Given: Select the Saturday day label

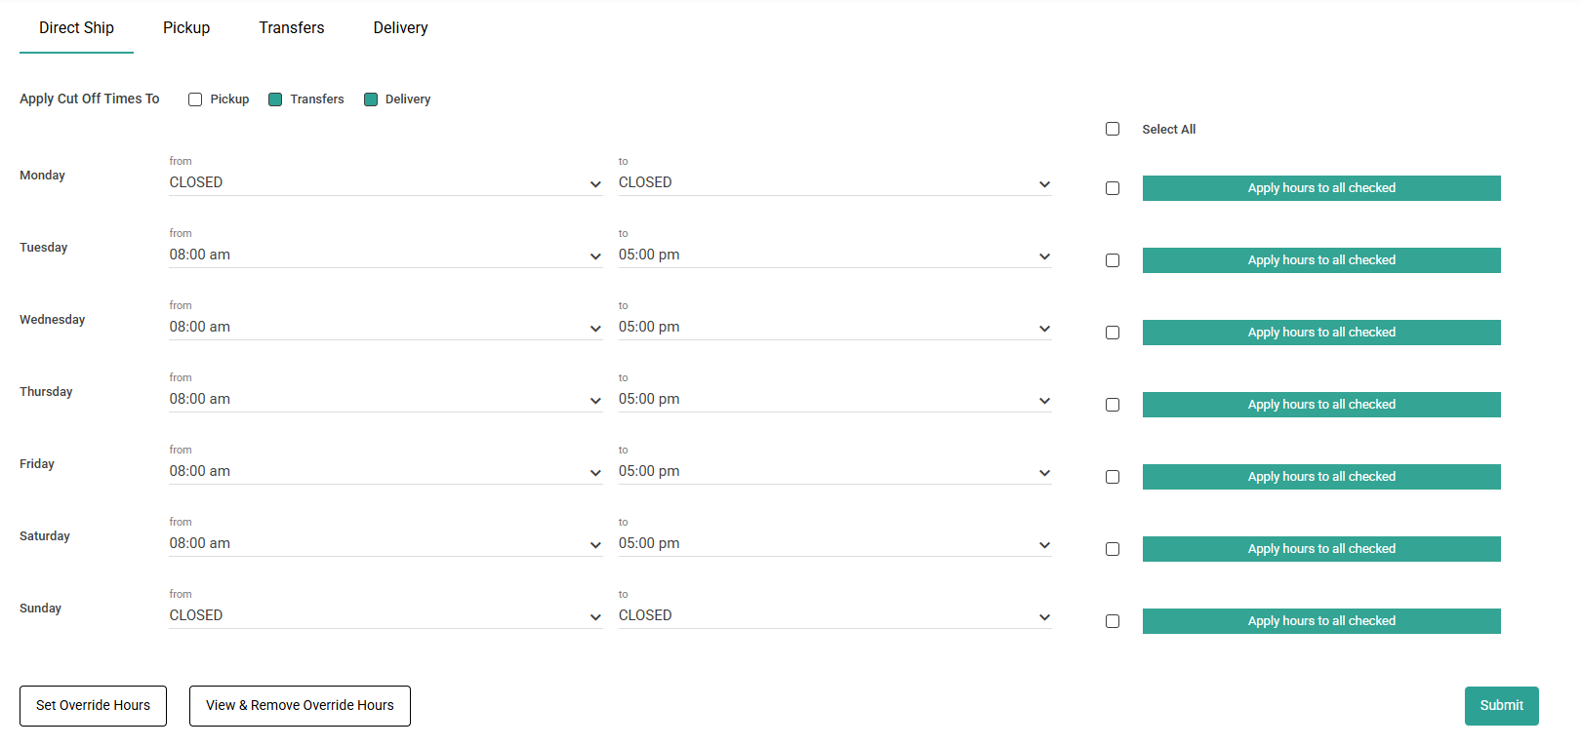Looking at the screenshot, I should (x=45, y=536).
